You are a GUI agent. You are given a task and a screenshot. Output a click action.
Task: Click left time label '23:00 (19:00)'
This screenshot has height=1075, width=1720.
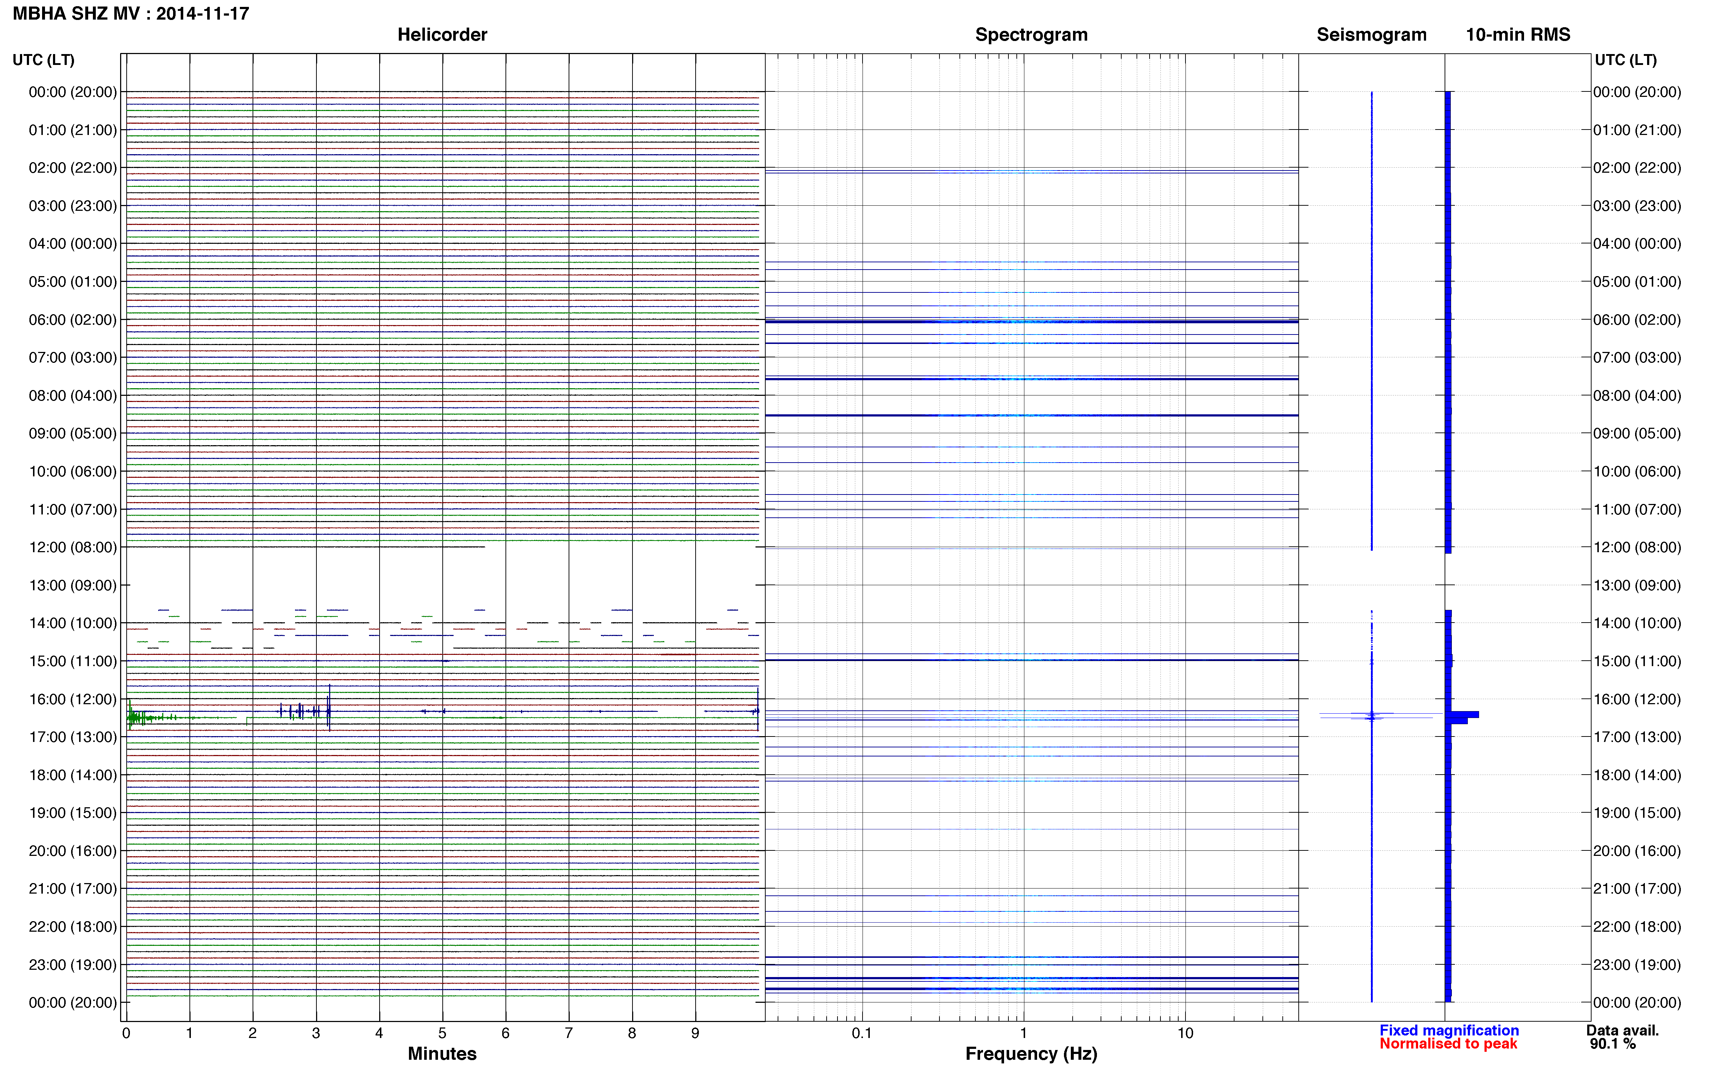tap(73, 965)
